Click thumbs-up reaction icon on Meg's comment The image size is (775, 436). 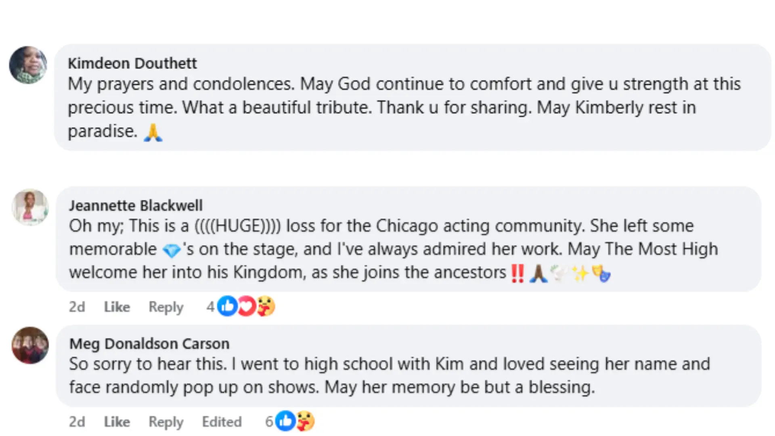pos(286,421)
